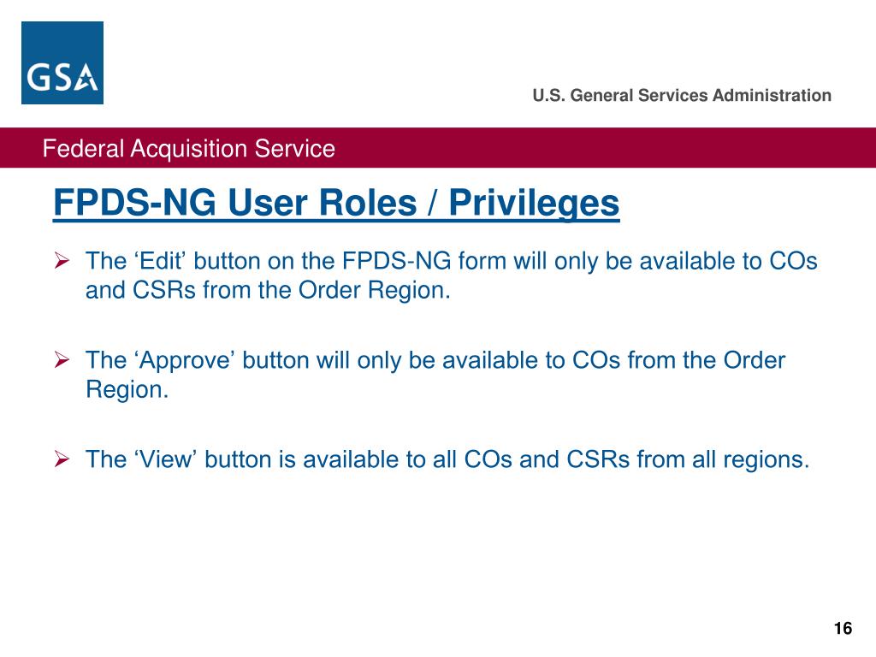Viewport: 876px width, 657px height.
Task: Click the arrow bullet beside the 'Approve' button statement
Action: click(62, 360)
